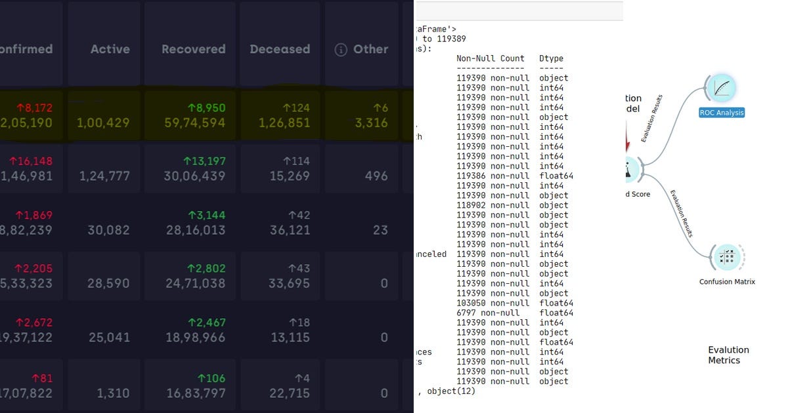Click the Other column header

[370, 49]
